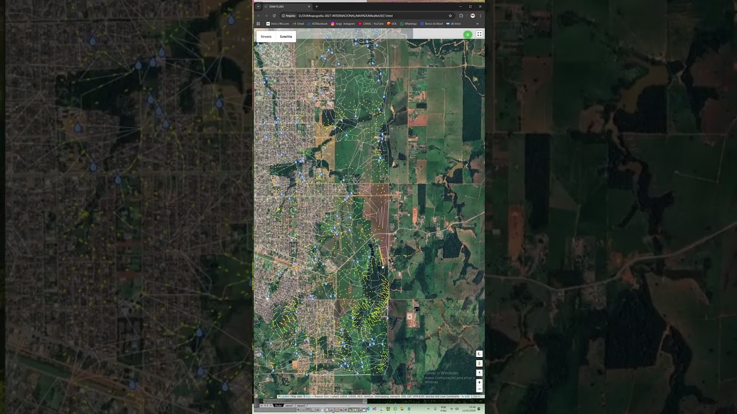Open the Jorge Instagram bookmark
This screenshot has width=737, height=414.
point(343,24)
